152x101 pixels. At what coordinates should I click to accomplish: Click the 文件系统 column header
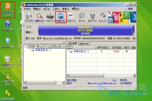coord(117,47)
